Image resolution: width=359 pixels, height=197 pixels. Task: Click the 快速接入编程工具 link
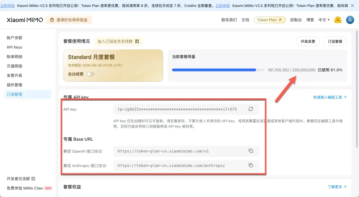coord(330,97)
